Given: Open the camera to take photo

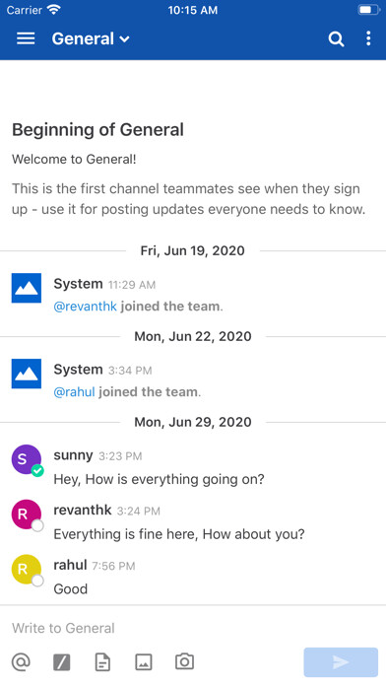Looking at the screenshot, I should pos(184,661).
